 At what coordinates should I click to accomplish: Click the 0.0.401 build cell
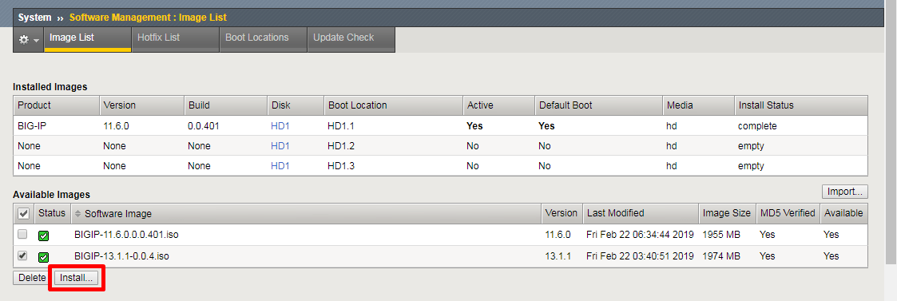[x=203, y=126]
